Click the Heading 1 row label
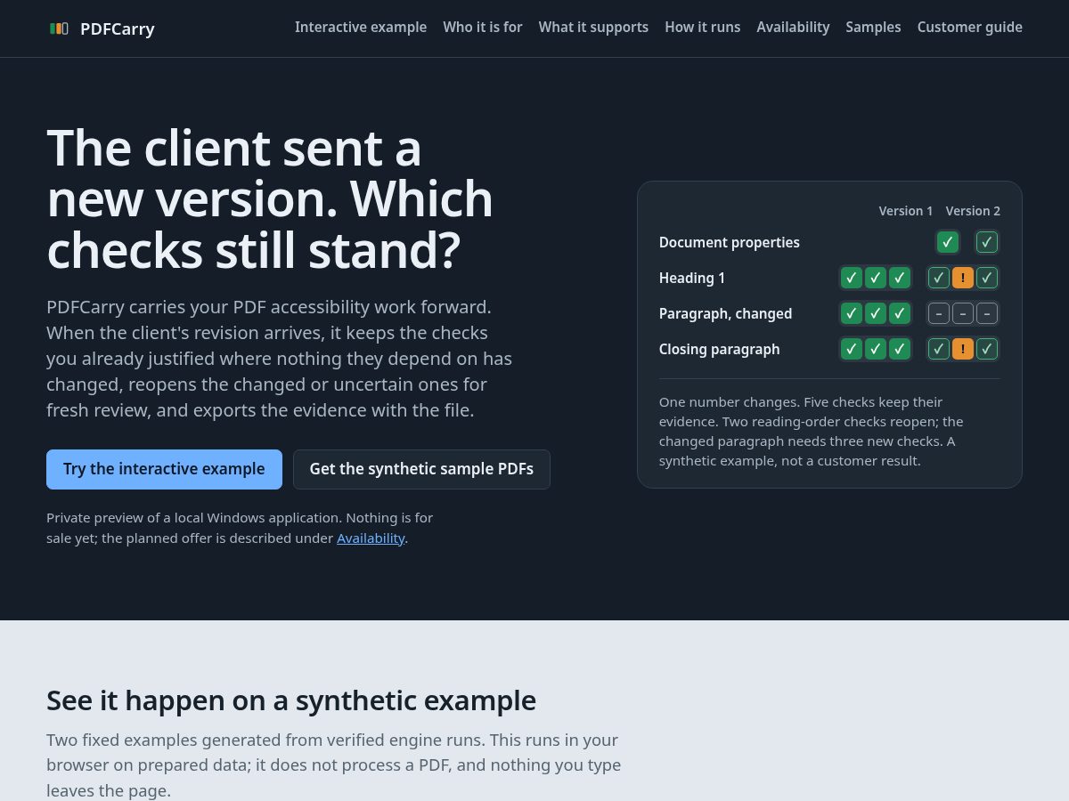The width and height of the screenshot is (1069, 801). [x=692, y=278]
